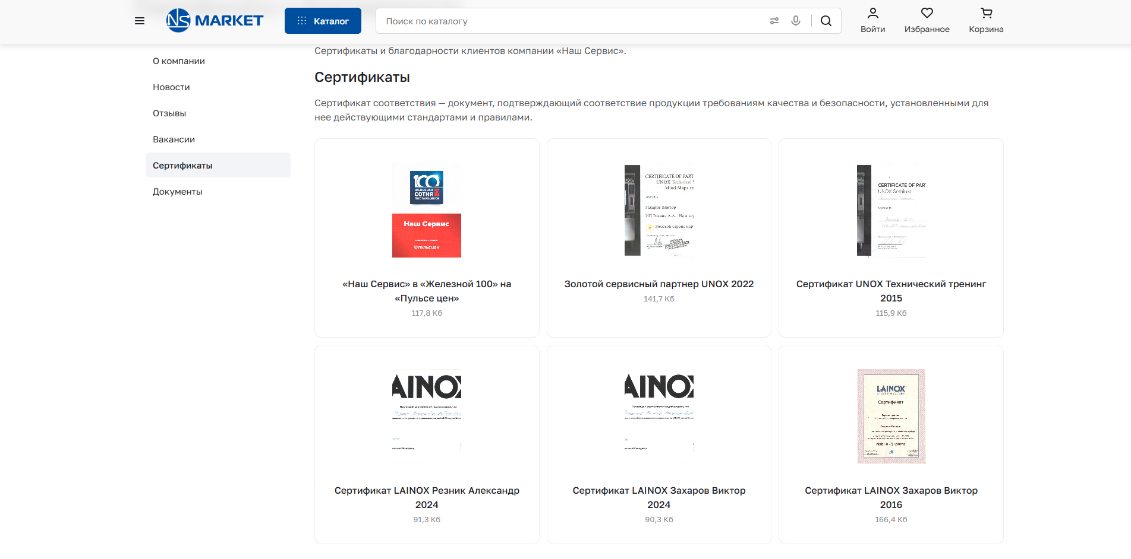Image resolution: width=1131 pixels, height=559 pixels.
Task: Open Сертификат LAINOX Резник Александр 2024 link
Action: 427,498
